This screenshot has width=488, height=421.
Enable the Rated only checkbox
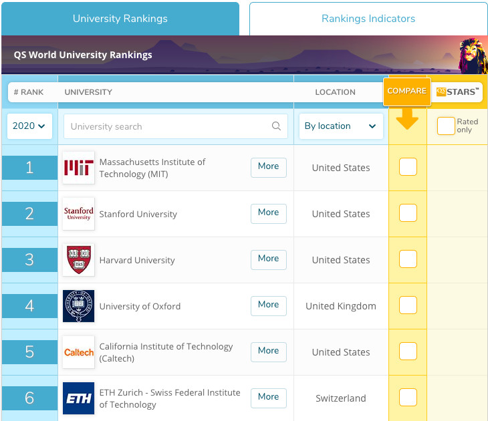(446, 126)
